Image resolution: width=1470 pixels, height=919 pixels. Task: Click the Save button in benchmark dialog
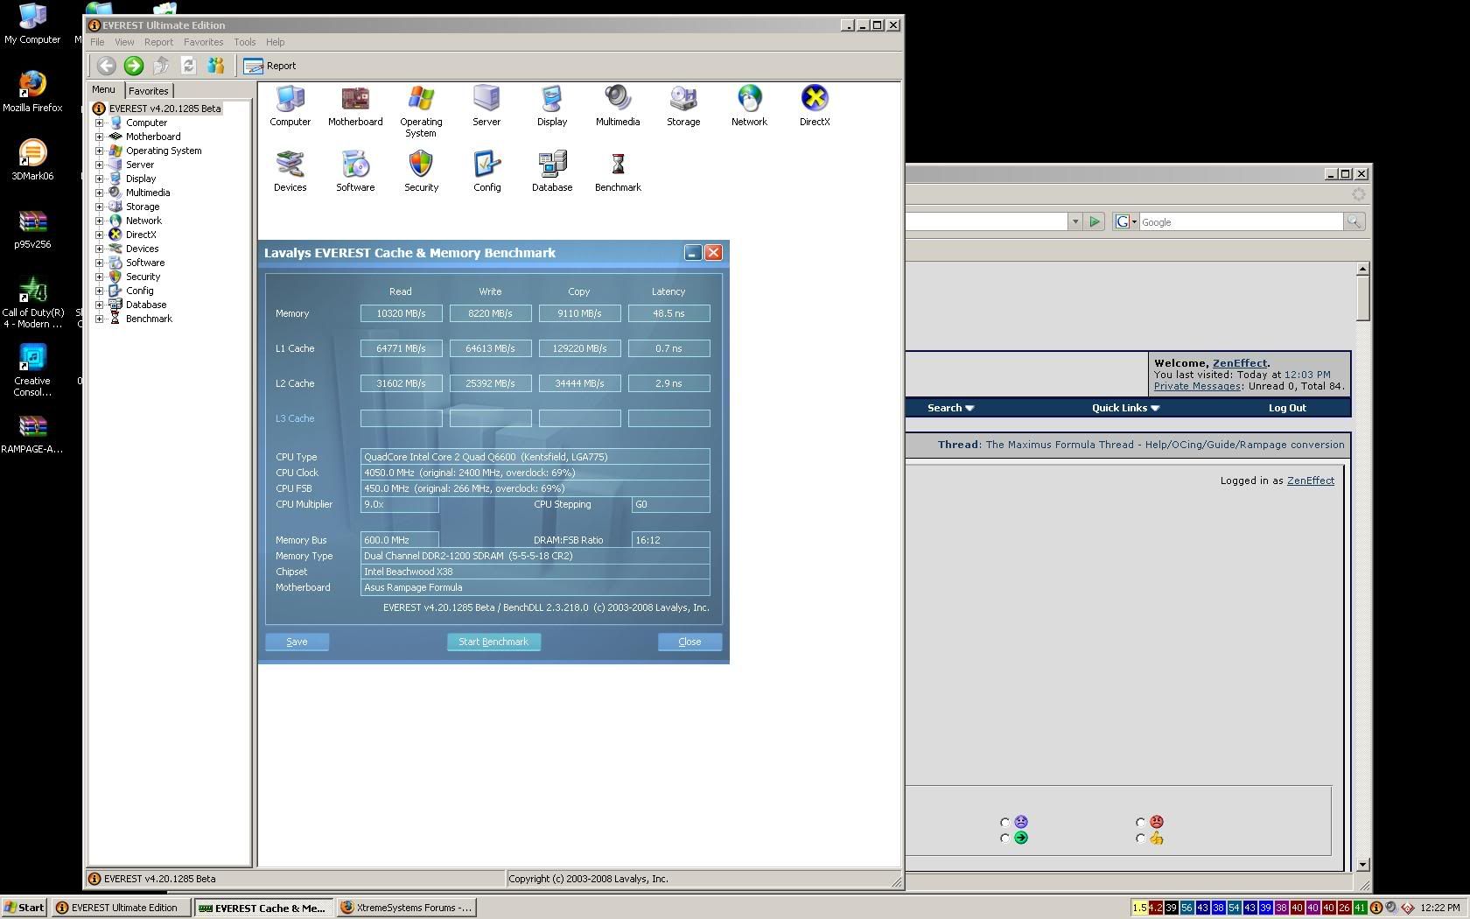click(297, 642)
